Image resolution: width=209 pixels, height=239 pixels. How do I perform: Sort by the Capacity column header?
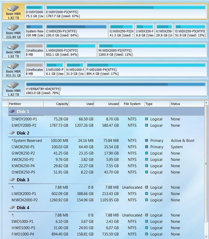(x=56, y=104)
